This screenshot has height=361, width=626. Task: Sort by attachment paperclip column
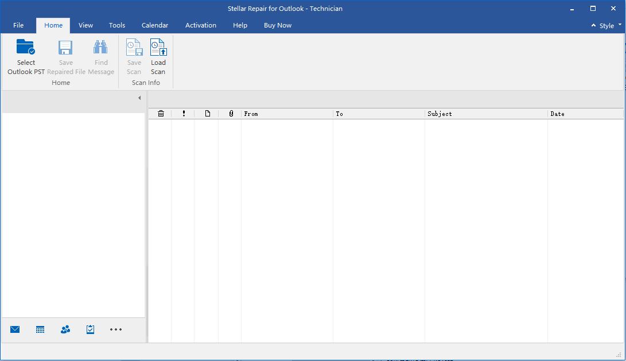231,114
